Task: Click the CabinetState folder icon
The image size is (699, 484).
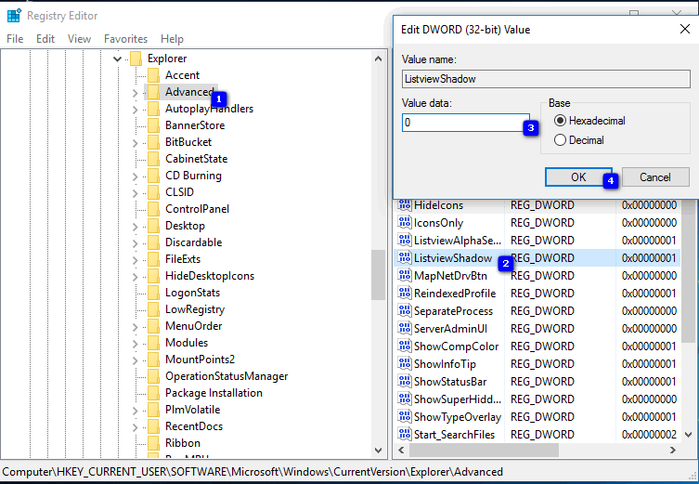Action: tap(153, 159)
